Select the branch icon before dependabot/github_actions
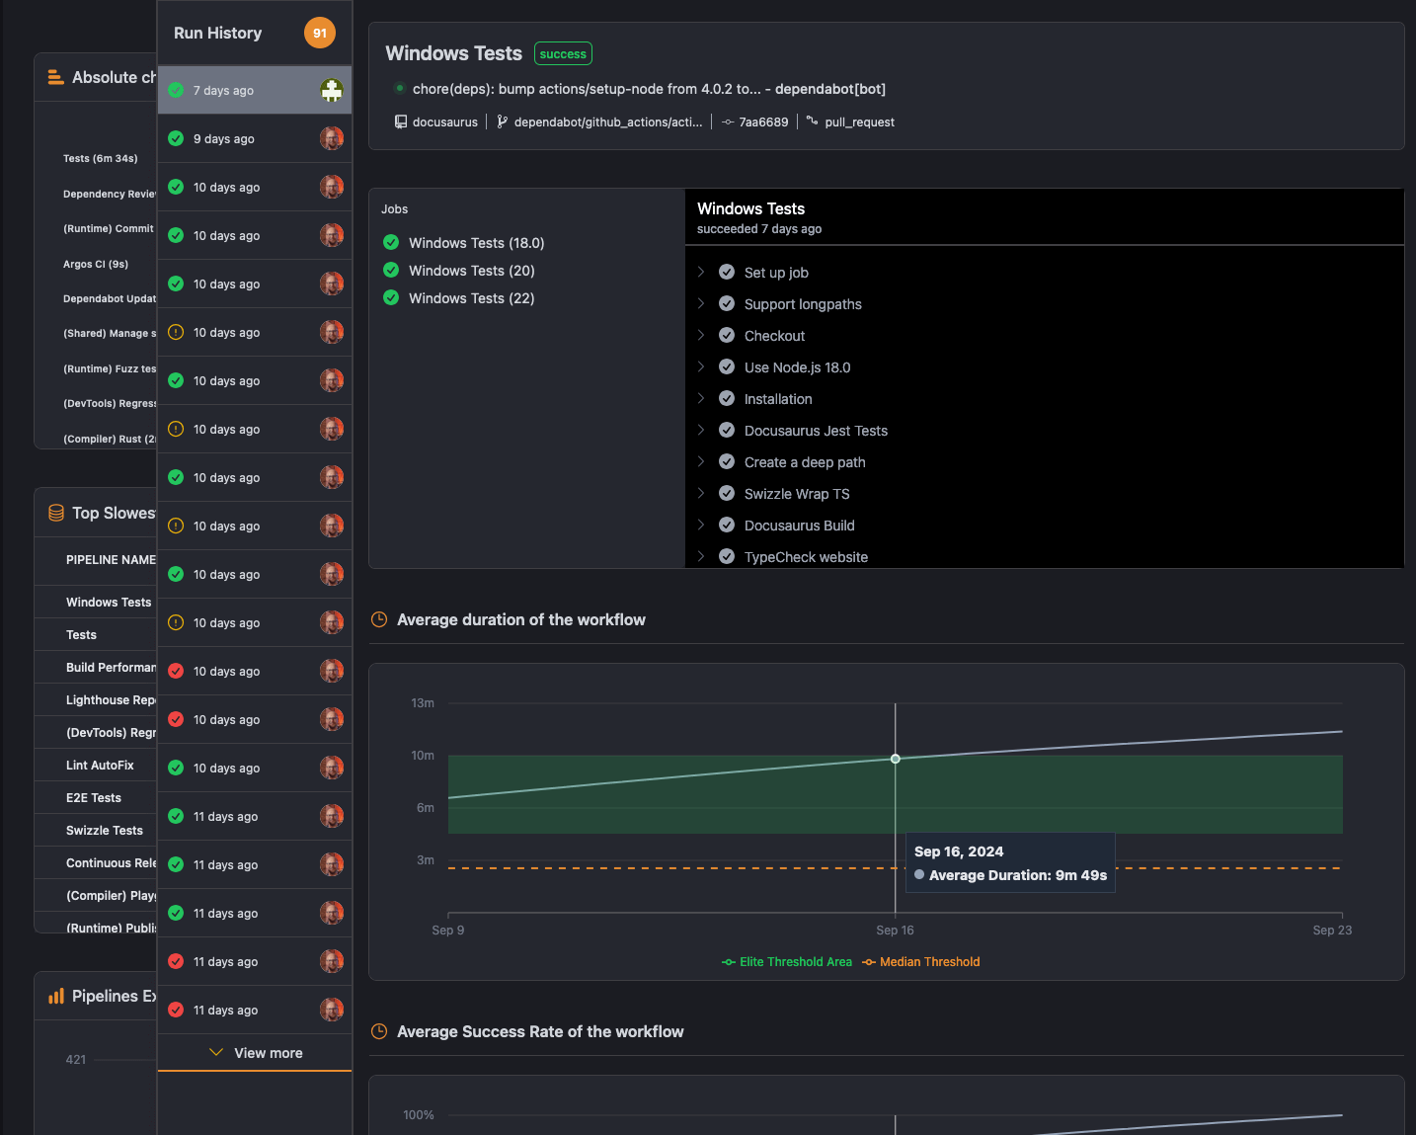1416x1135 pixels. (x=502, y=121)
